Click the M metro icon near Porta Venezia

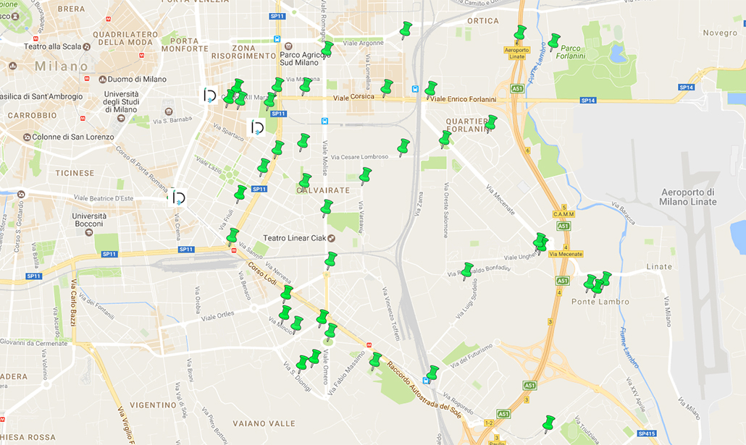pos(109,18)
